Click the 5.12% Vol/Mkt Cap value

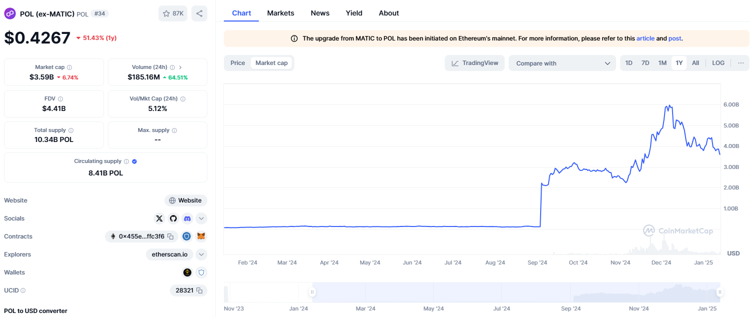coord(157,108)
